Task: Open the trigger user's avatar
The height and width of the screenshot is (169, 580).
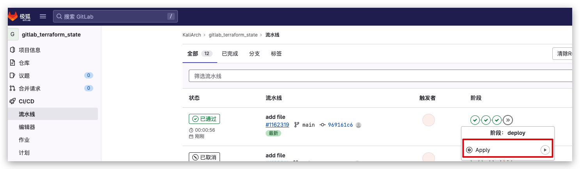Action: point(428,120)
